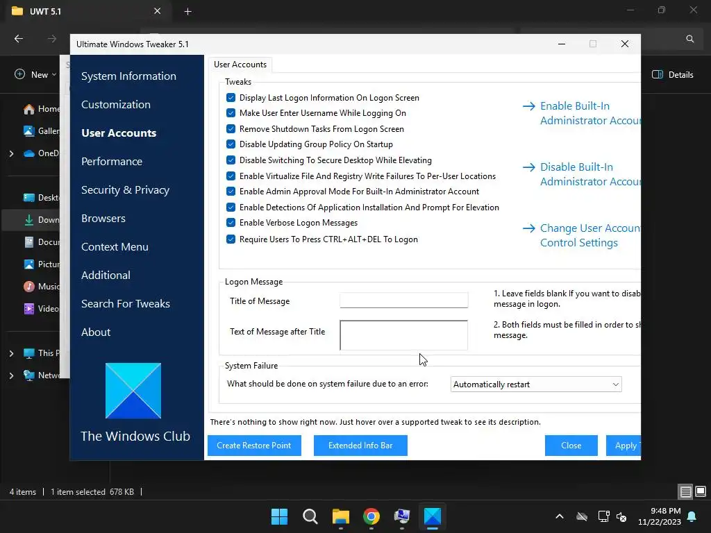Open the About section

96,332
